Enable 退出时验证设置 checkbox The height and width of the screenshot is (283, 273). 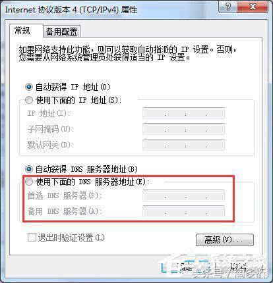(32, 238)
